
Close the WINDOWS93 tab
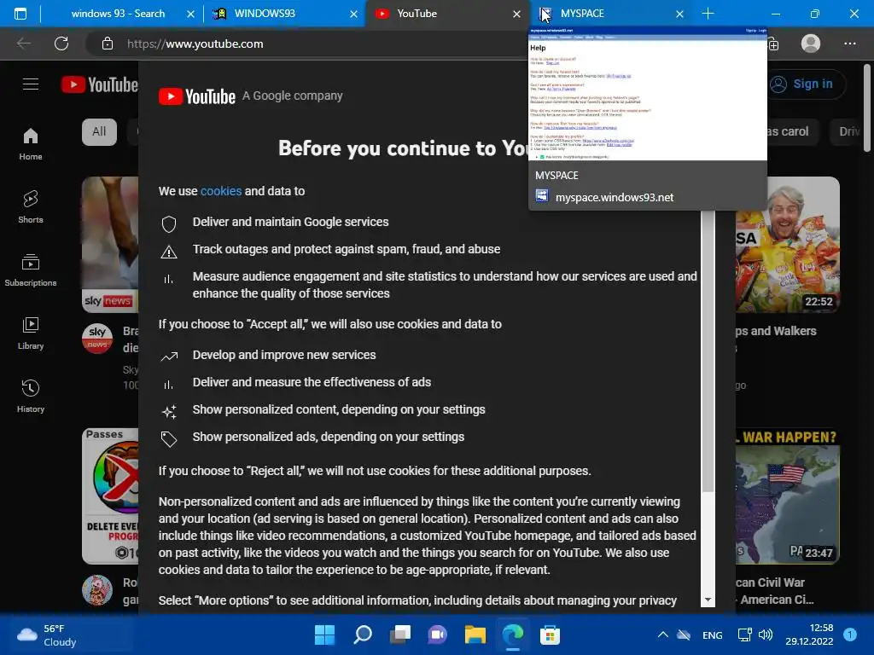click(353, 14)
